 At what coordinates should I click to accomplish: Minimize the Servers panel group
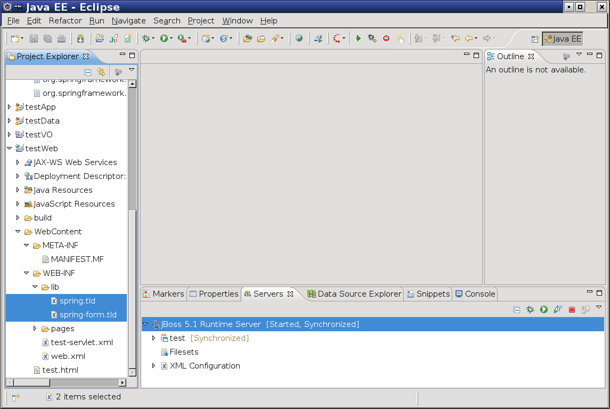tap(589, 292)
